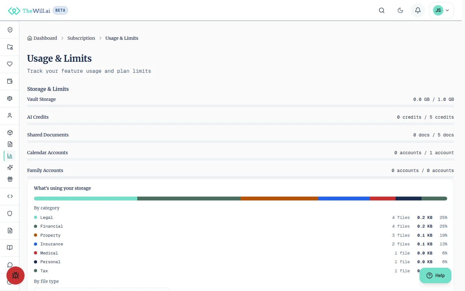Expand the JS user account menu
Image resolution: width=465 pixels, height=291 pixels.
441,10
